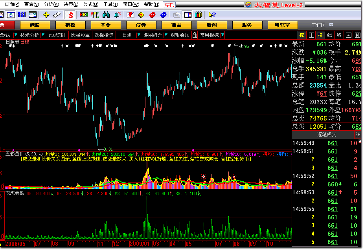Open the 公式(U) menu
Screen dimensions: 364x250
[x=91, y=4]
